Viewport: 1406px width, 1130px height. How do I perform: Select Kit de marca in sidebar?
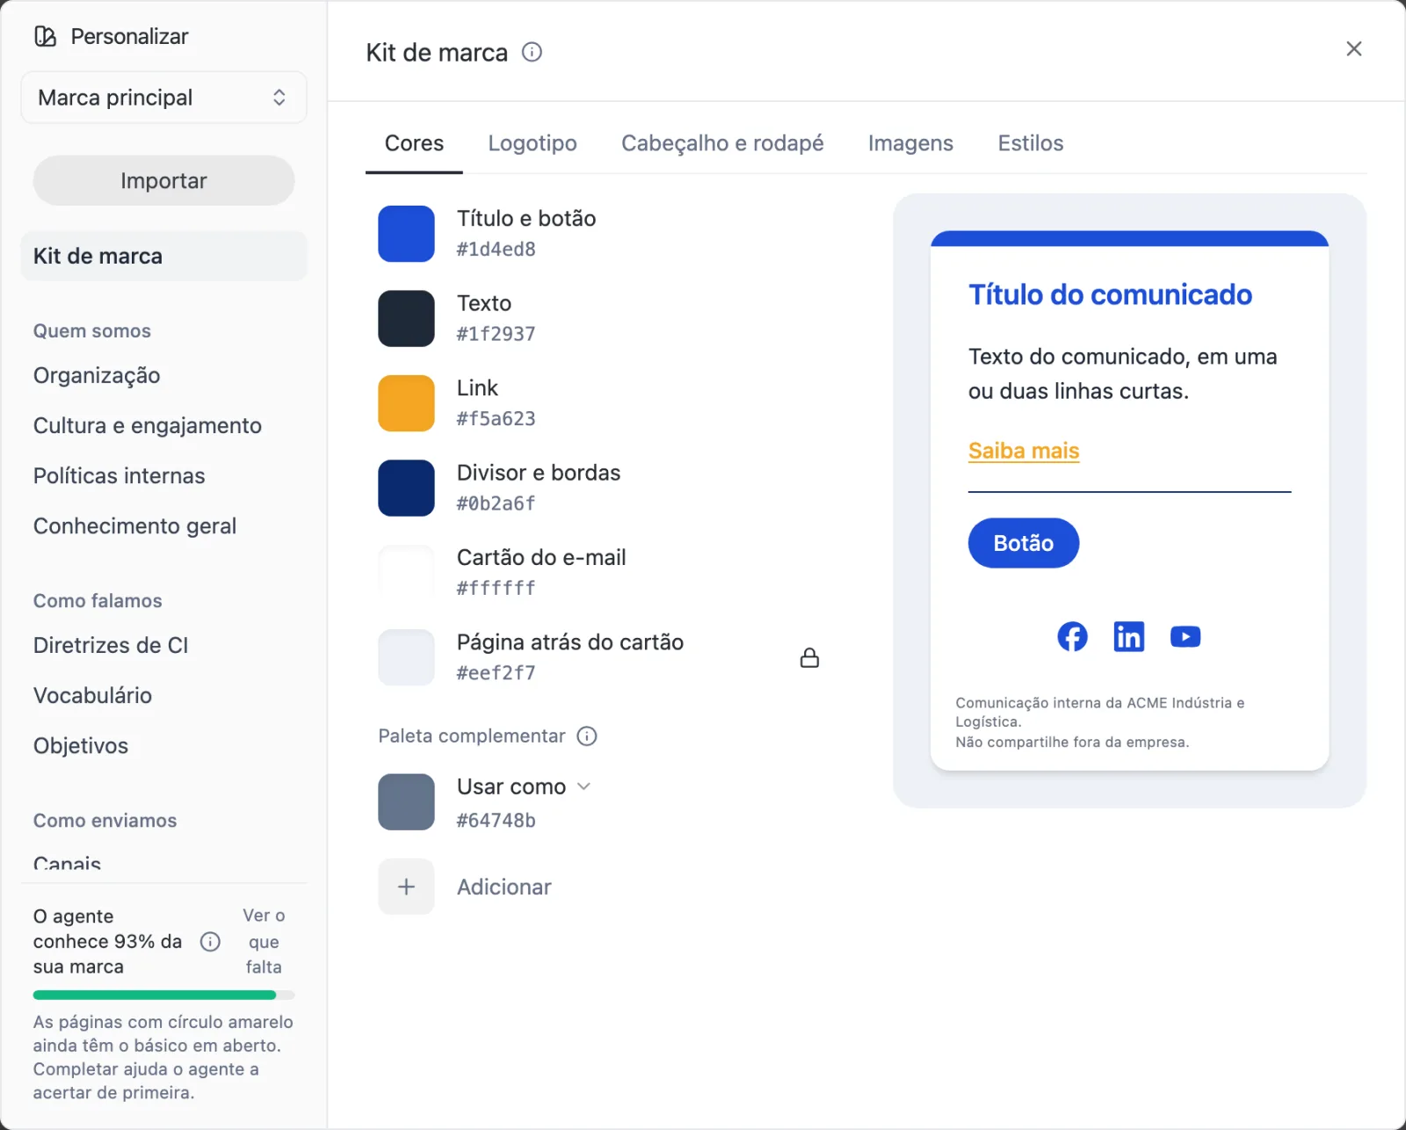[x=163, y=256]
